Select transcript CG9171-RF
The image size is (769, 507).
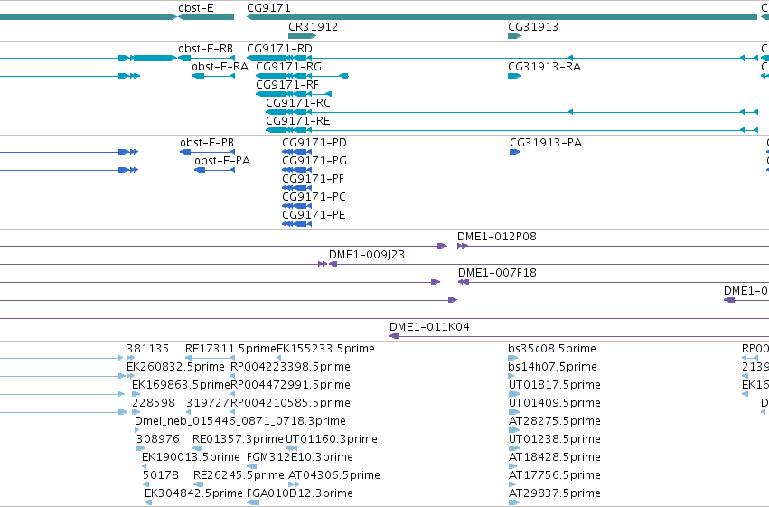[x=287, y=85]
